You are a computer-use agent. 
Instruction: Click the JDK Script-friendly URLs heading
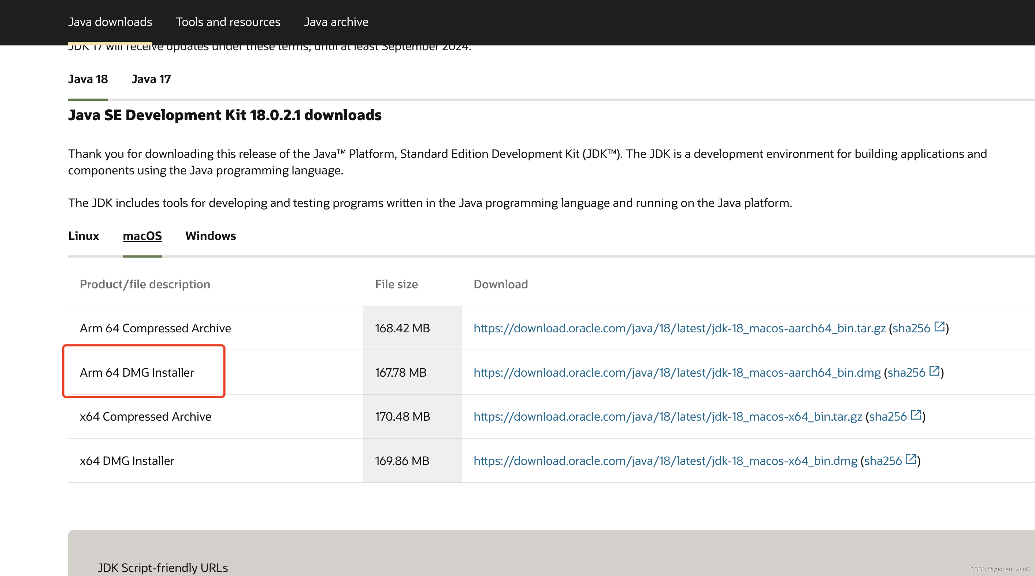click(x=162, y=568)
